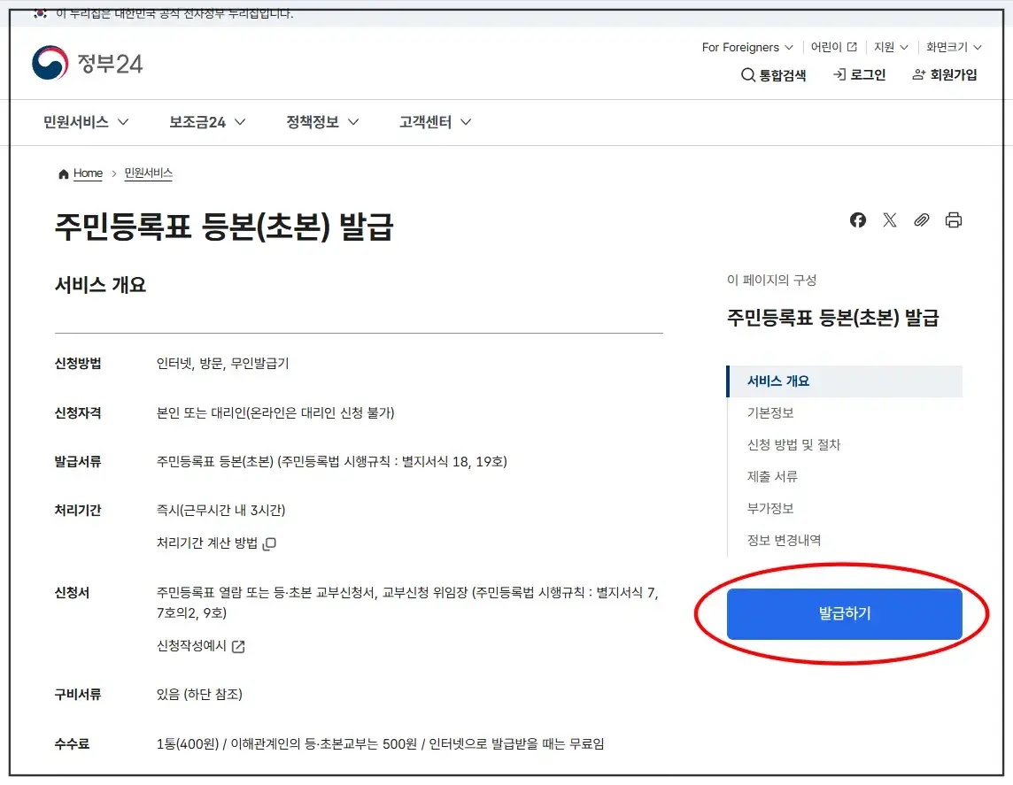The height and width of the screenshot is (785, 1013).
Task: Click the Home breadcrumb house icon
Action: click(x=64, y=173)
